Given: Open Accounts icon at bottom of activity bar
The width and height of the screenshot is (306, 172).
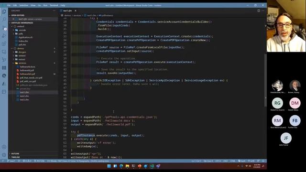Looking at the screenshot, I should [x=4, y=147].
